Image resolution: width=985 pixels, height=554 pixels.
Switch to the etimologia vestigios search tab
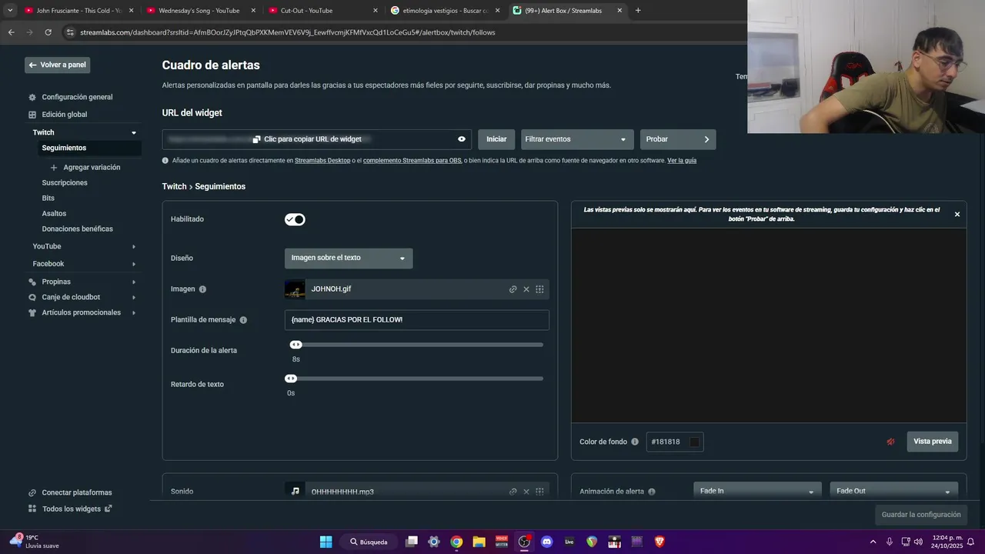pyautogui.click(x=445, y=11)
